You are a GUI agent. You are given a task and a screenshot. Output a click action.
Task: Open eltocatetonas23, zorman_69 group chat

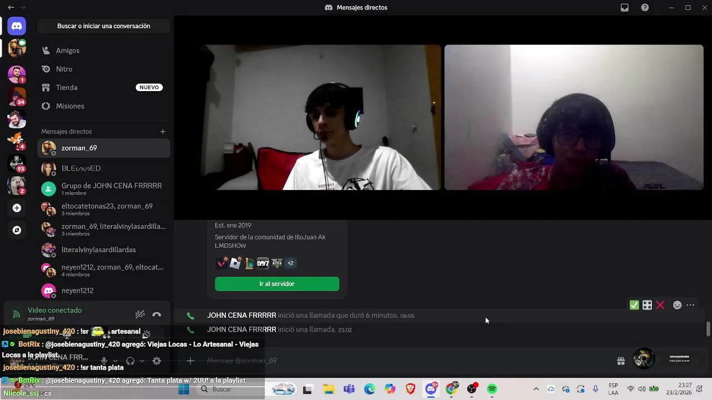click(x=103, y=209)
